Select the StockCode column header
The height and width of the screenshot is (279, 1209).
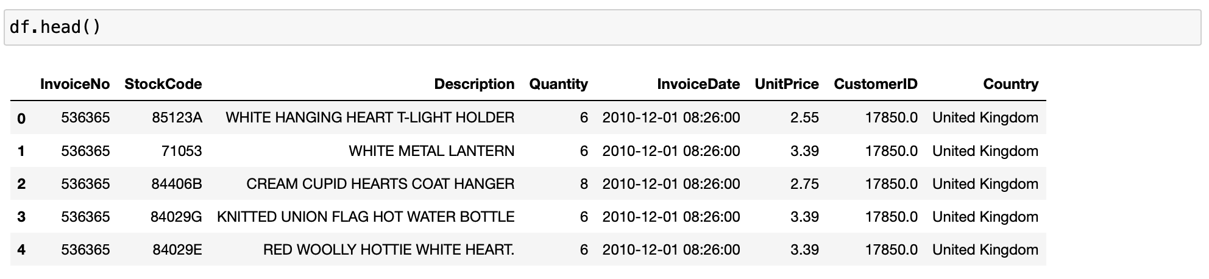click(x=163, y=84)
